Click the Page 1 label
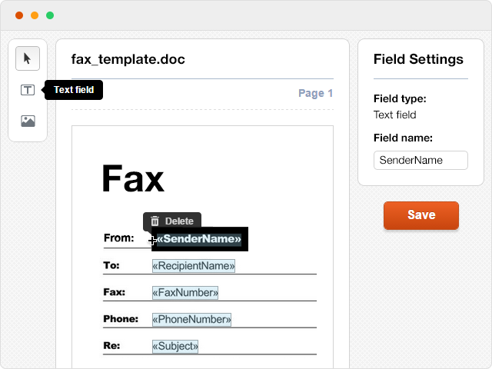Image resolution: width=492 pixels, height=369 pixels. (315, 94)
